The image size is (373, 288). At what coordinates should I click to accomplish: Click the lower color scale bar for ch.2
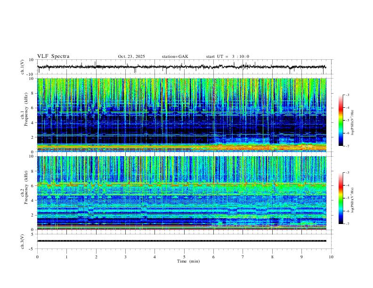click(x=341, y=198)
